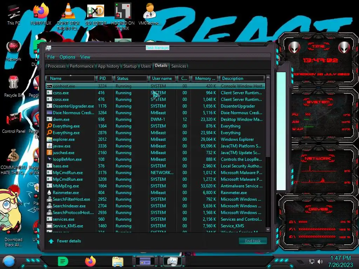Click Task Manager title bar icon
The width and height of the screenshot is (359, 269).
(48, 48)
